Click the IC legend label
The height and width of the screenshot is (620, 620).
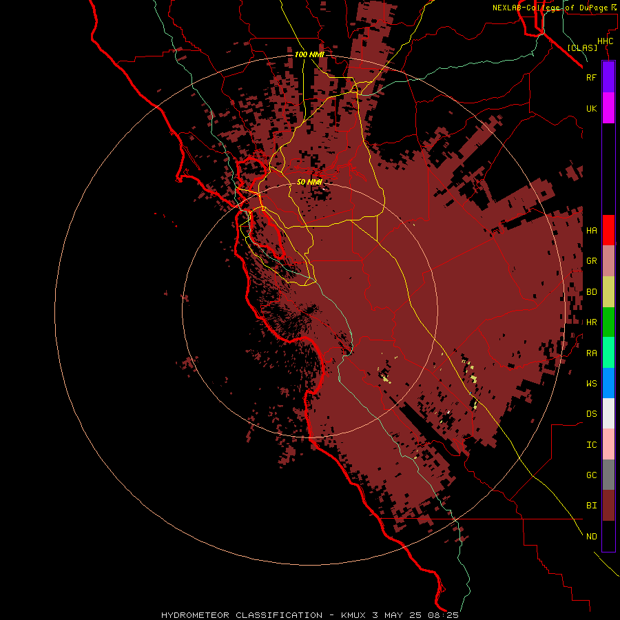coord(591,445)
